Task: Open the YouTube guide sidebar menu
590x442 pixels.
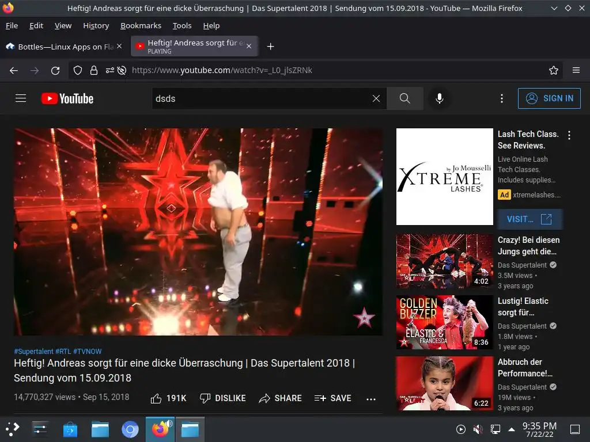Action: [21, 98]
